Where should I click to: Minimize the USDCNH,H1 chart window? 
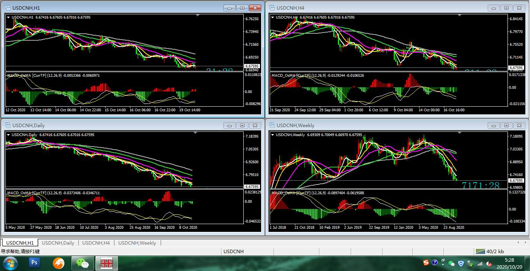pos(230,8)
